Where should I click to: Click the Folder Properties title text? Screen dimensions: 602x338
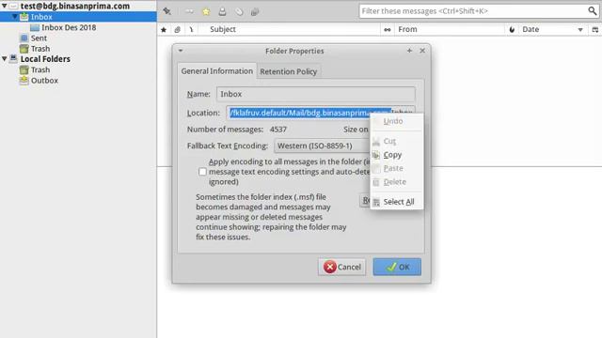click(x=294, y=51)
